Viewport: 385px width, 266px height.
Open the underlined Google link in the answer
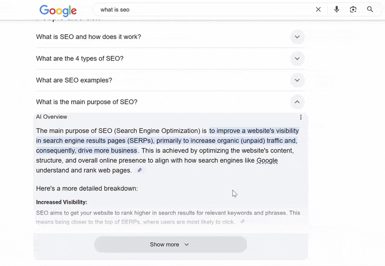pyautogui.click(x=267, y=161)
